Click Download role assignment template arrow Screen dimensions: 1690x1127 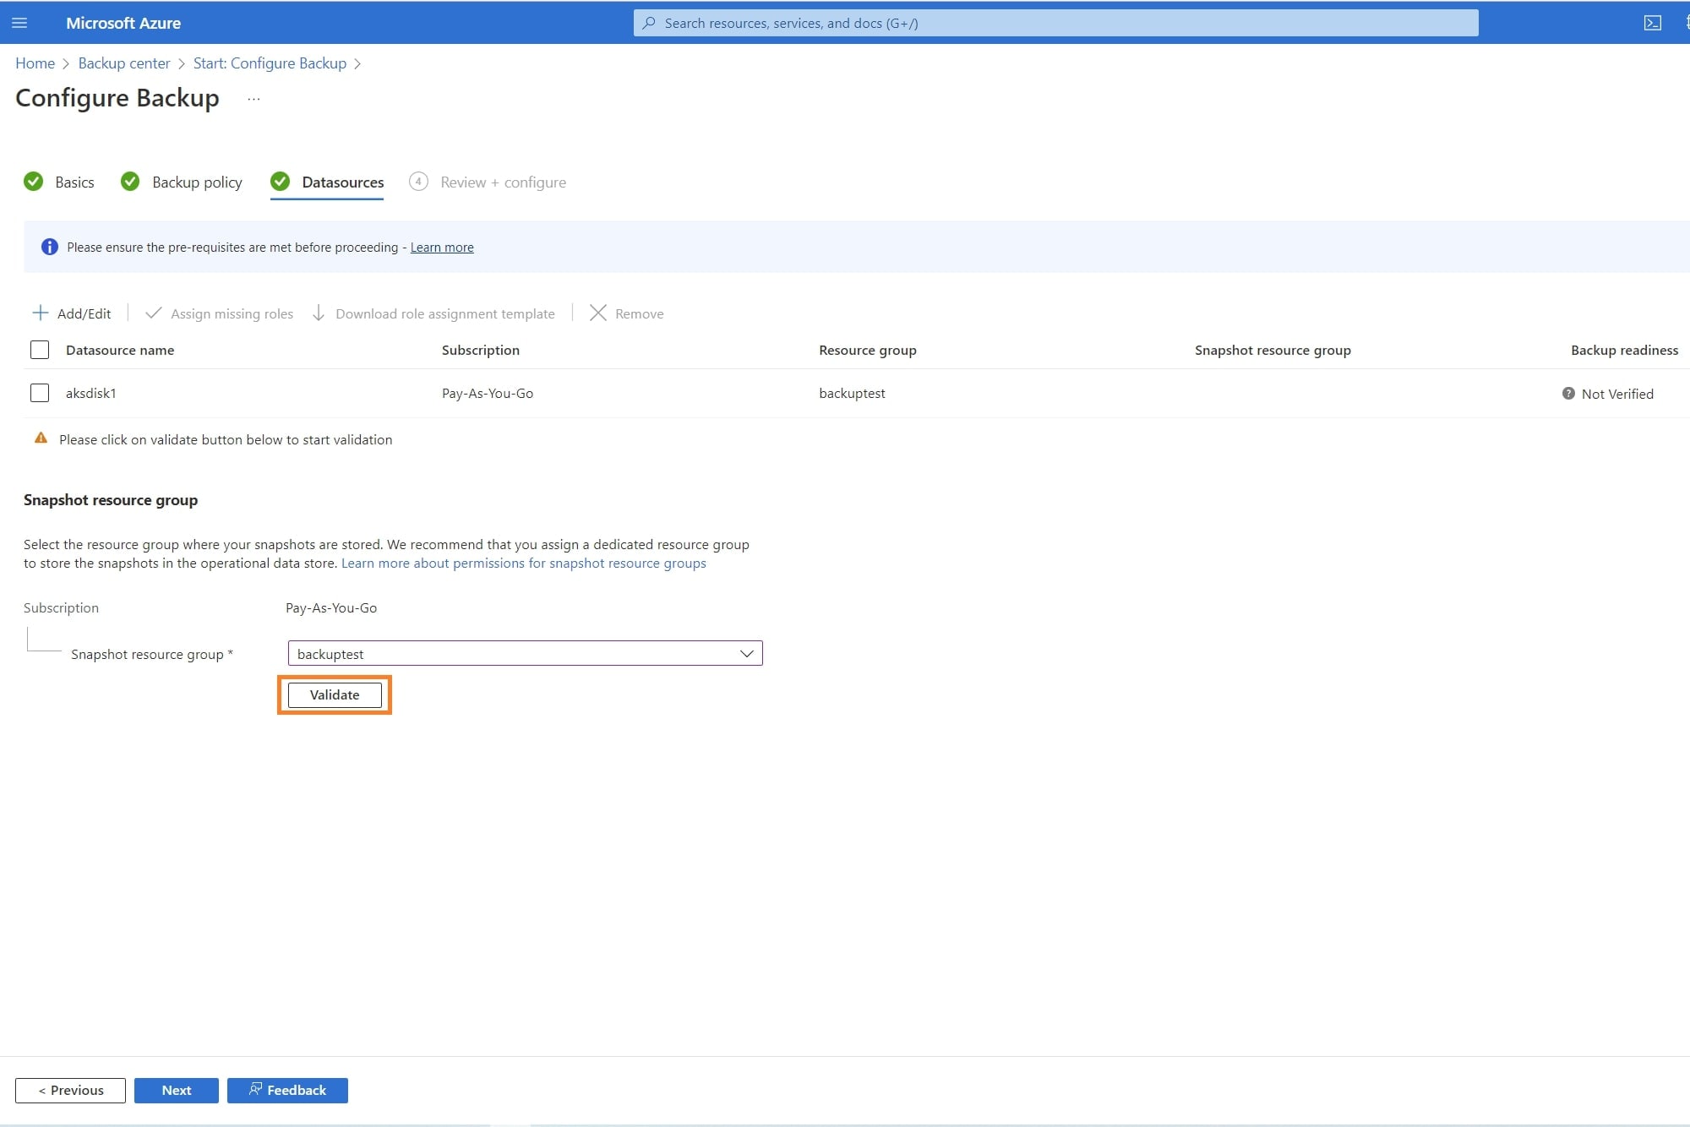point(319,313)
